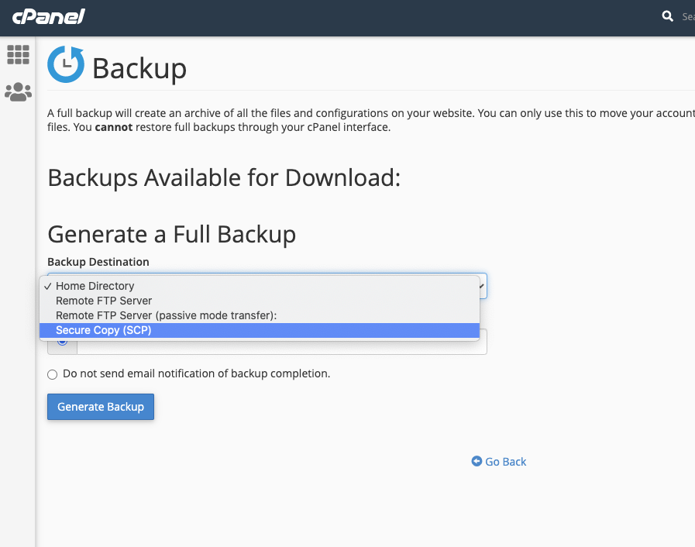
Task: Select Secure Copy (SCP) option
Action: point(260,330)
